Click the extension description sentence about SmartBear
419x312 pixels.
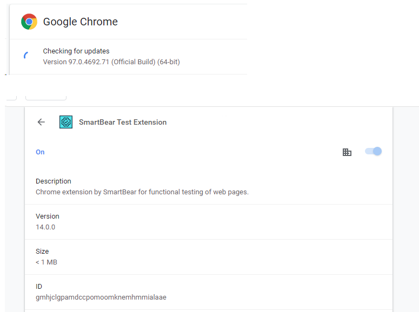tap(142, 192)
